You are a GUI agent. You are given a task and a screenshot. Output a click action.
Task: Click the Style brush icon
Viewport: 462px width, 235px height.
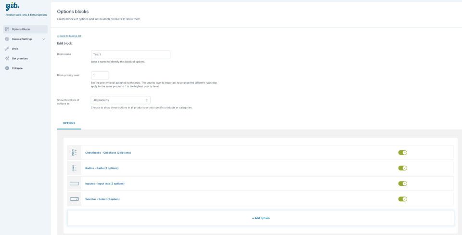[7, 49]
